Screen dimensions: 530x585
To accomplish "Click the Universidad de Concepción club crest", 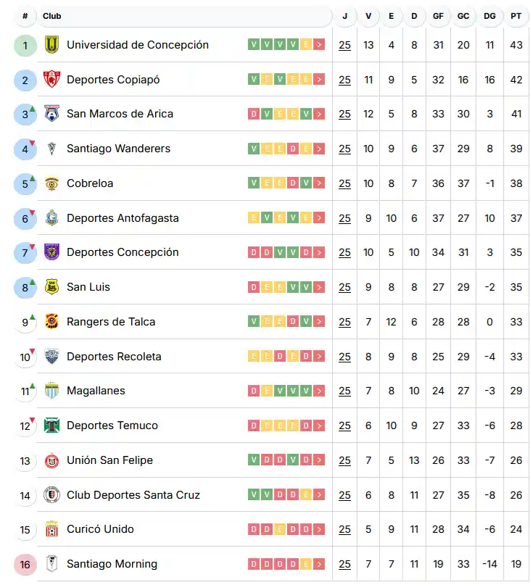I will point(50,45).
